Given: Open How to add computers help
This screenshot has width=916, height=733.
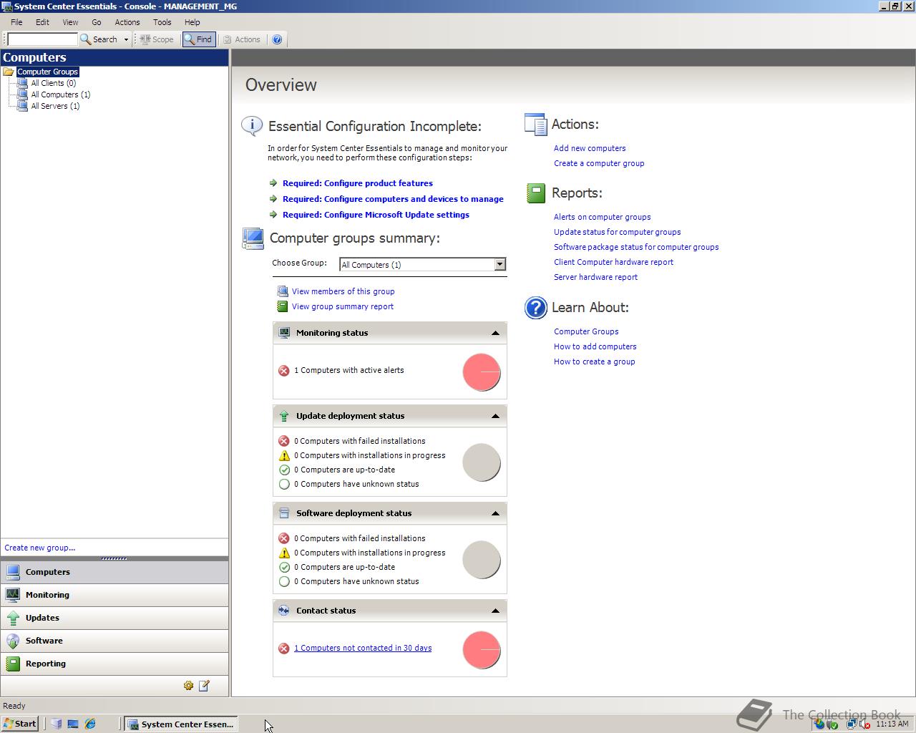Looking at the screenshot, I should [x=595, y=346].
